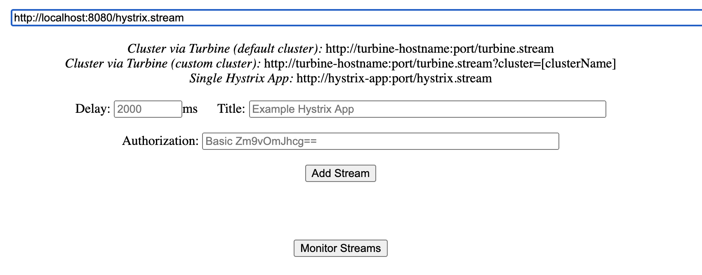Click the 'Title:' label
This screenshot has width=702, height=275.
point(231,109)
